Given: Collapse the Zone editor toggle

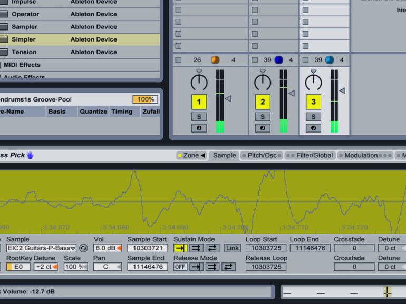Looking at the screenshot, I should [x=191, y=155].
